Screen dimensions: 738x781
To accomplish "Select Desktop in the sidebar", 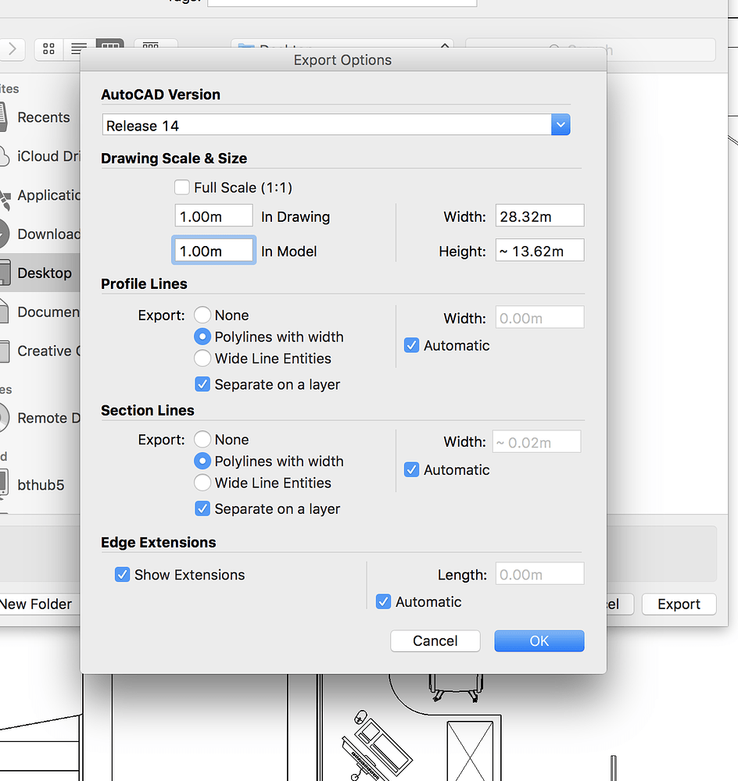I will [45, 273].
